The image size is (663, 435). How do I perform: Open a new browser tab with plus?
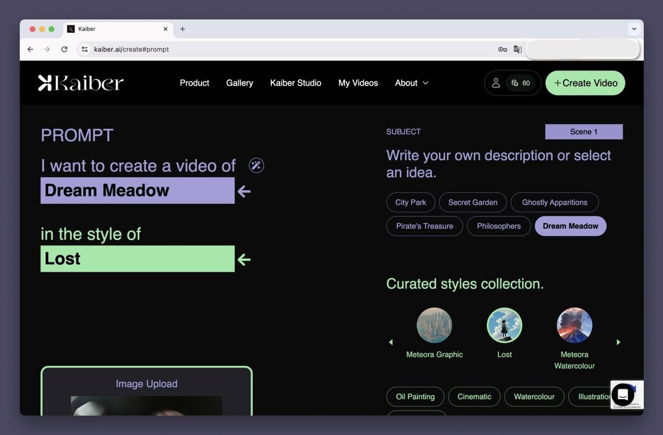[x=182, y=29]
